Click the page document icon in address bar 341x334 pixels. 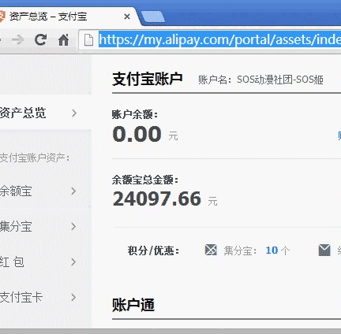[x=88, y=40]
